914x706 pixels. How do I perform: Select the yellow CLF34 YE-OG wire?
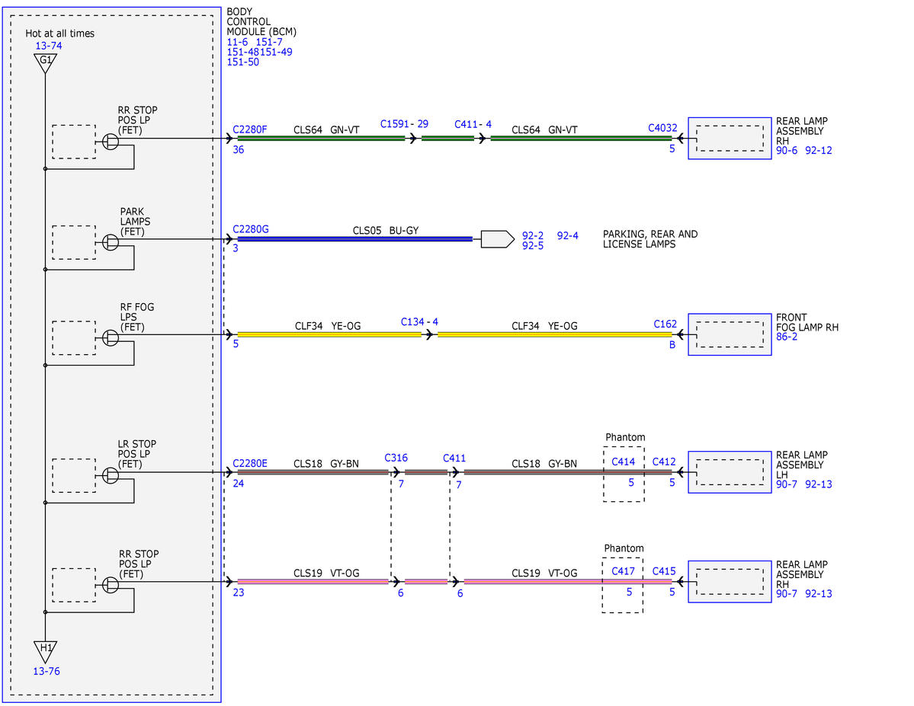329,334
